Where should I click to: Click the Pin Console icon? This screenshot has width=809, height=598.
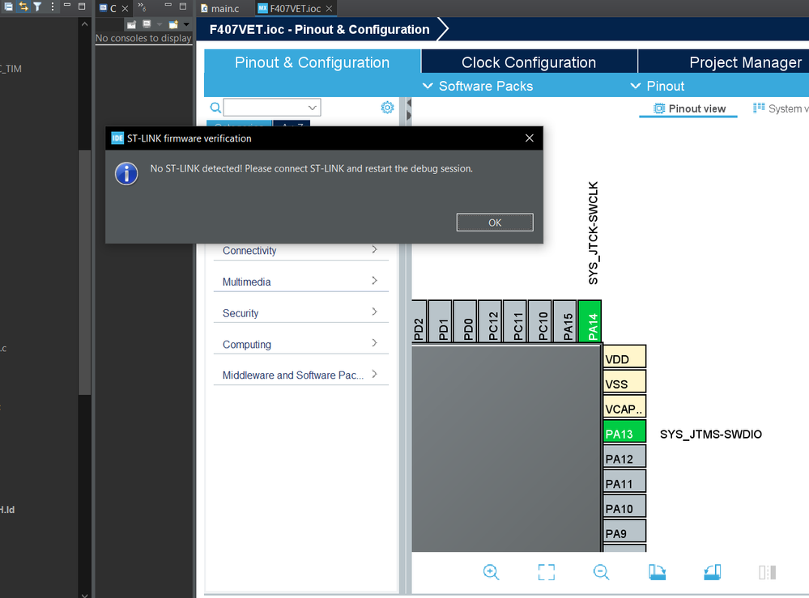point(131,24)
